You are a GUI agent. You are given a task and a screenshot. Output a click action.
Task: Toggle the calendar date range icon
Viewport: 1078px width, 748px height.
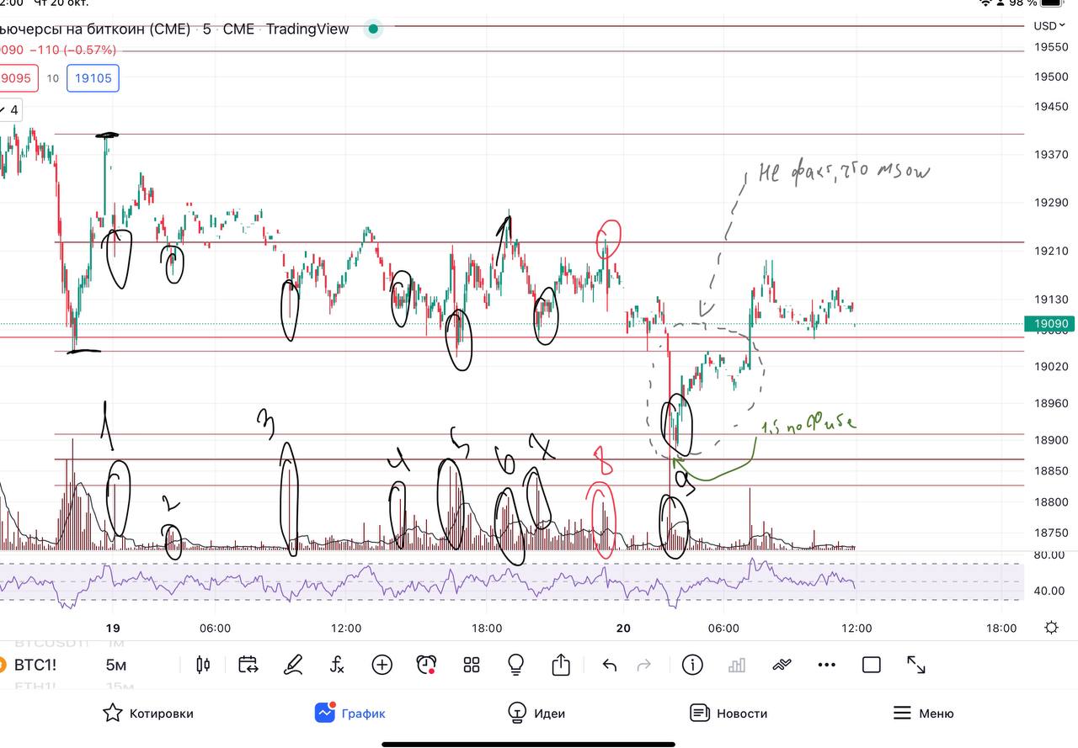click(x=248, y=665)
